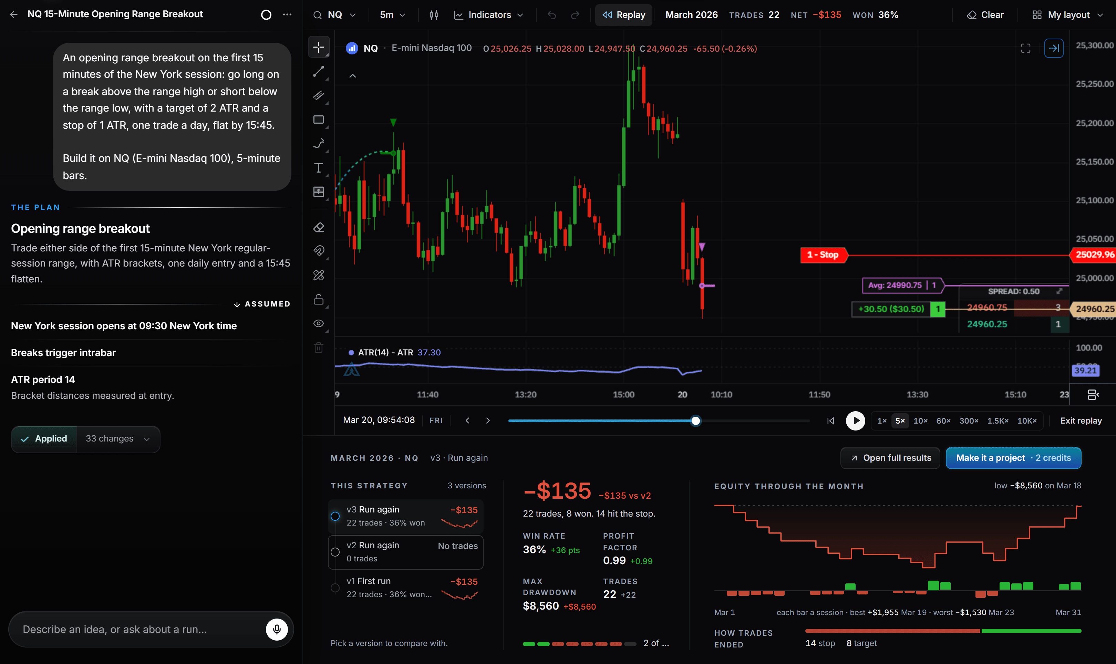This screenshot has height=664, width=1116.
Task: Select the 1× replay speed
Action: [x=881, y=421]
